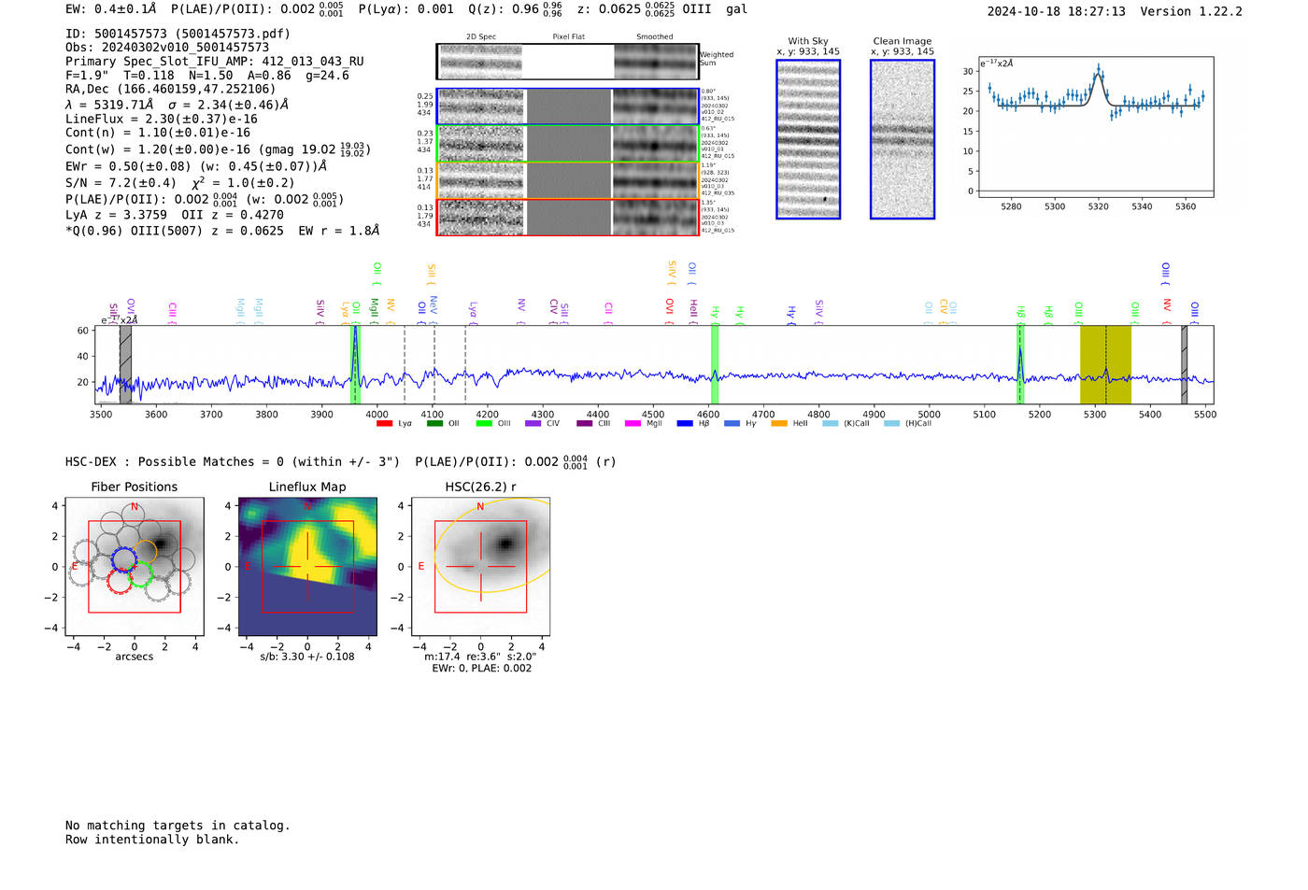
Task: Click the bright green OIII legend swatch
Action: point(483,424)
